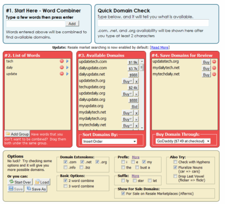
Task: Enable the 'ly' suffix checkbox
Action: pyautogui.click(x=123, y=181)
